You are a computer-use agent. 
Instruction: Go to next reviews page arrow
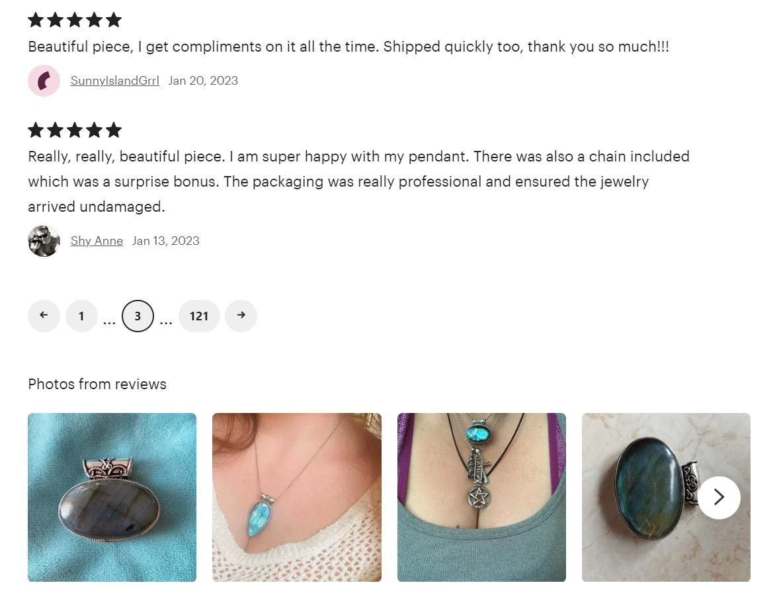pos(241,316)
